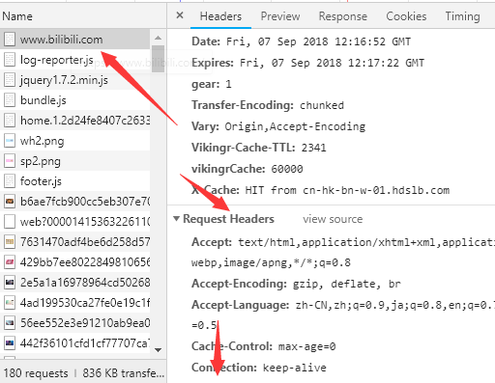Click the icon next to 429bb7ee8022849810656
Image resolution: width=495 pixels, height=383 pixels.
(10, 262)
